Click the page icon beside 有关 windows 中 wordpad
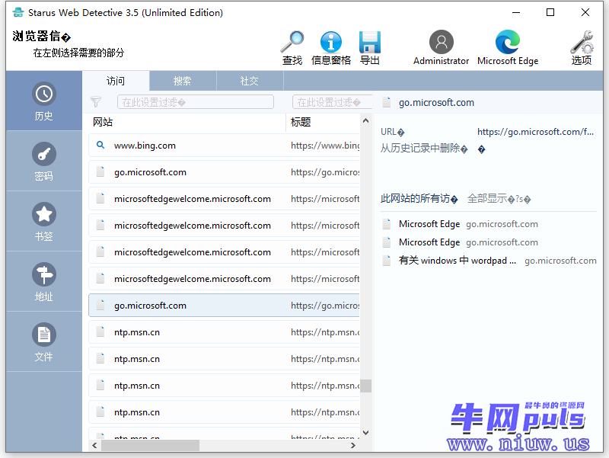Screen dimensions: 609x458 (387, 261)
